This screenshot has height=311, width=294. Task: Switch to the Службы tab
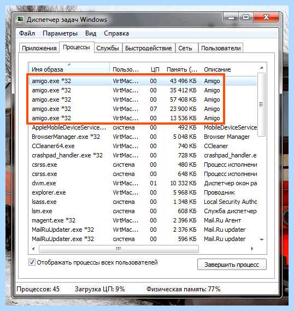point(108,48)
